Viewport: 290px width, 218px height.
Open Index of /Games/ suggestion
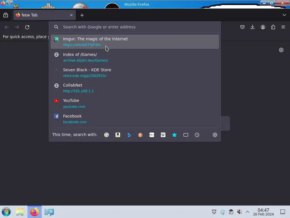135,57
